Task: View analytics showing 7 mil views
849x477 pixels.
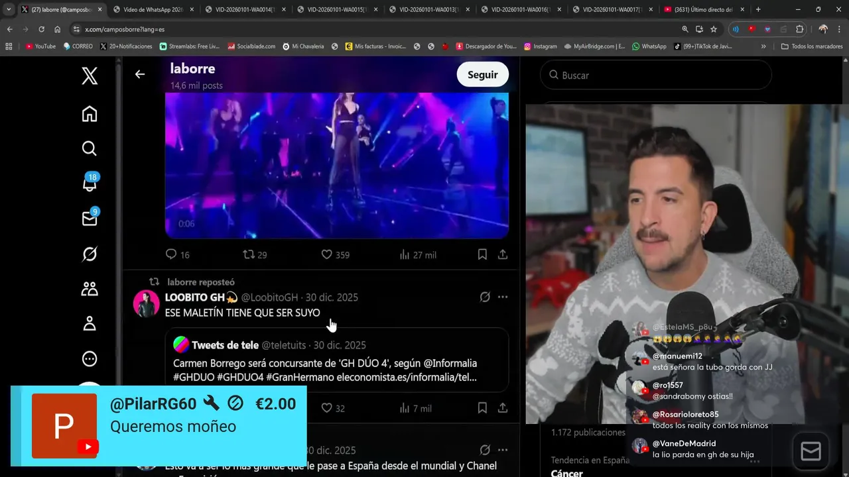Action: (x=416, y=408)
